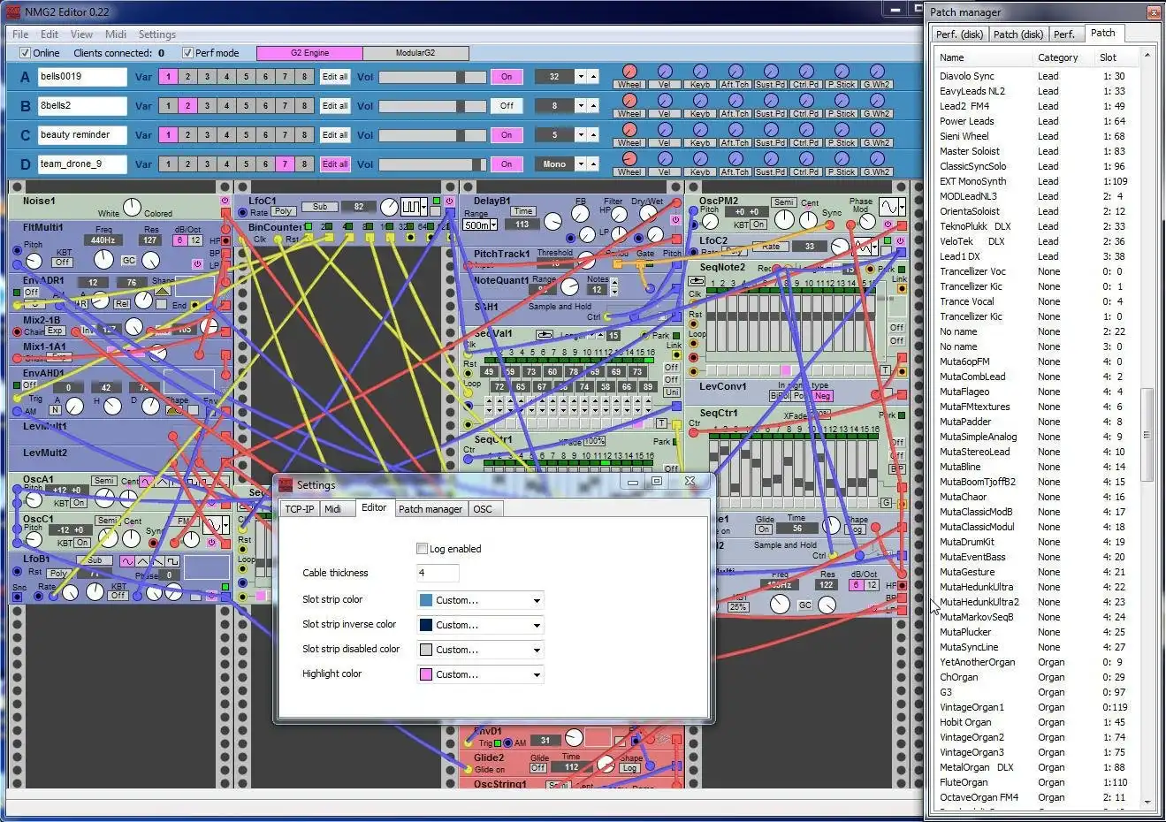The image size is (1166, 822).
Task: Click the Vel knob in slot C
Action: [665, 130]
